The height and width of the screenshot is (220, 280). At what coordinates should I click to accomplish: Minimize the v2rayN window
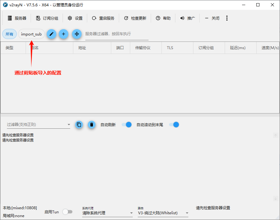pyautogui.click(x=244, y=5)
